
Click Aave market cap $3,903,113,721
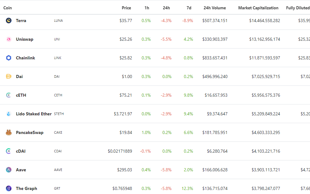tap(266, 170)
